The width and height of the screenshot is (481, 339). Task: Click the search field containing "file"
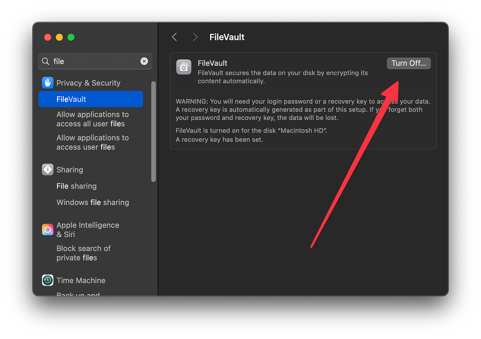[95, 61]
